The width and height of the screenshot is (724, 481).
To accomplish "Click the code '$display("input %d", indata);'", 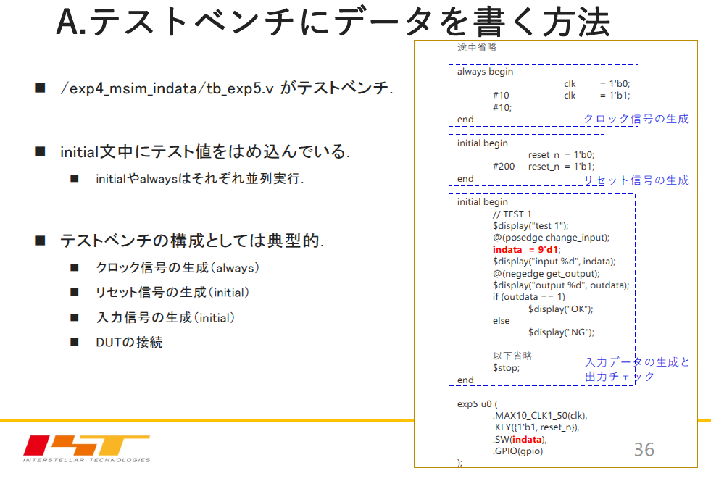I will 554,262.
